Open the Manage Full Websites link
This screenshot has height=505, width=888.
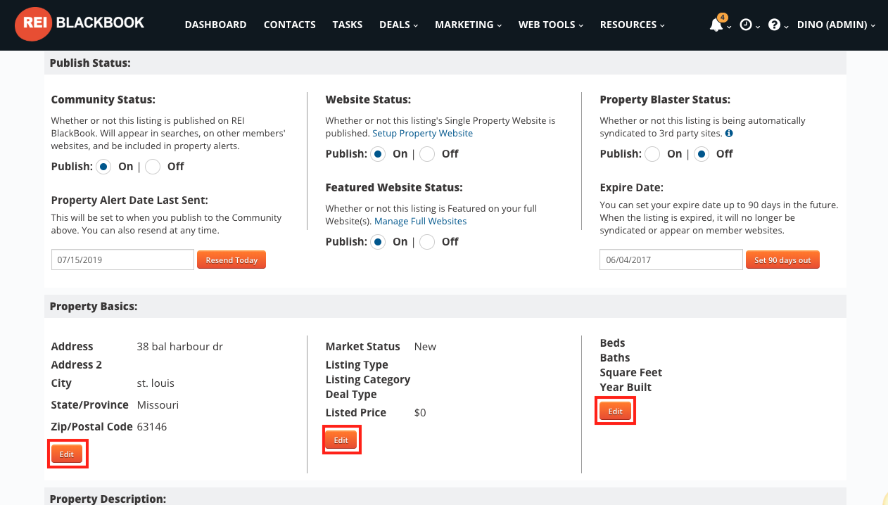click(420, 221)
